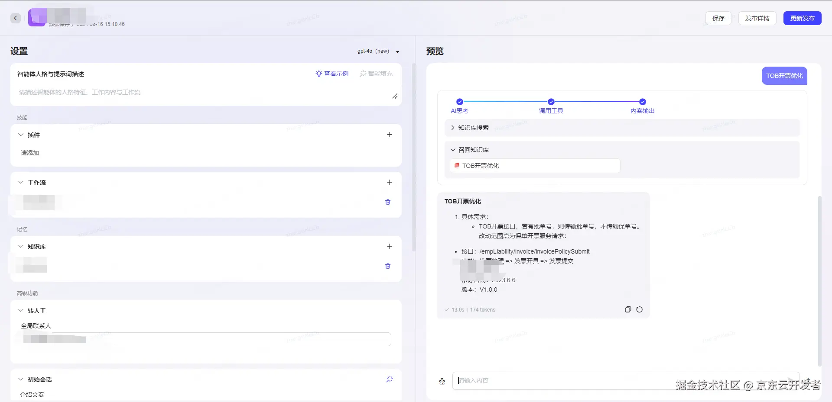Click the 调用工具 step marker
The height and width of the screenshot is (402, 832).
click(x=551, y=102)
